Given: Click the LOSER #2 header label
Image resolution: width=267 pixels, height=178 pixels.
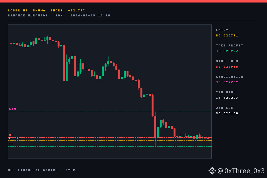Looking at the screenshot, I should (x=18, y=10).
